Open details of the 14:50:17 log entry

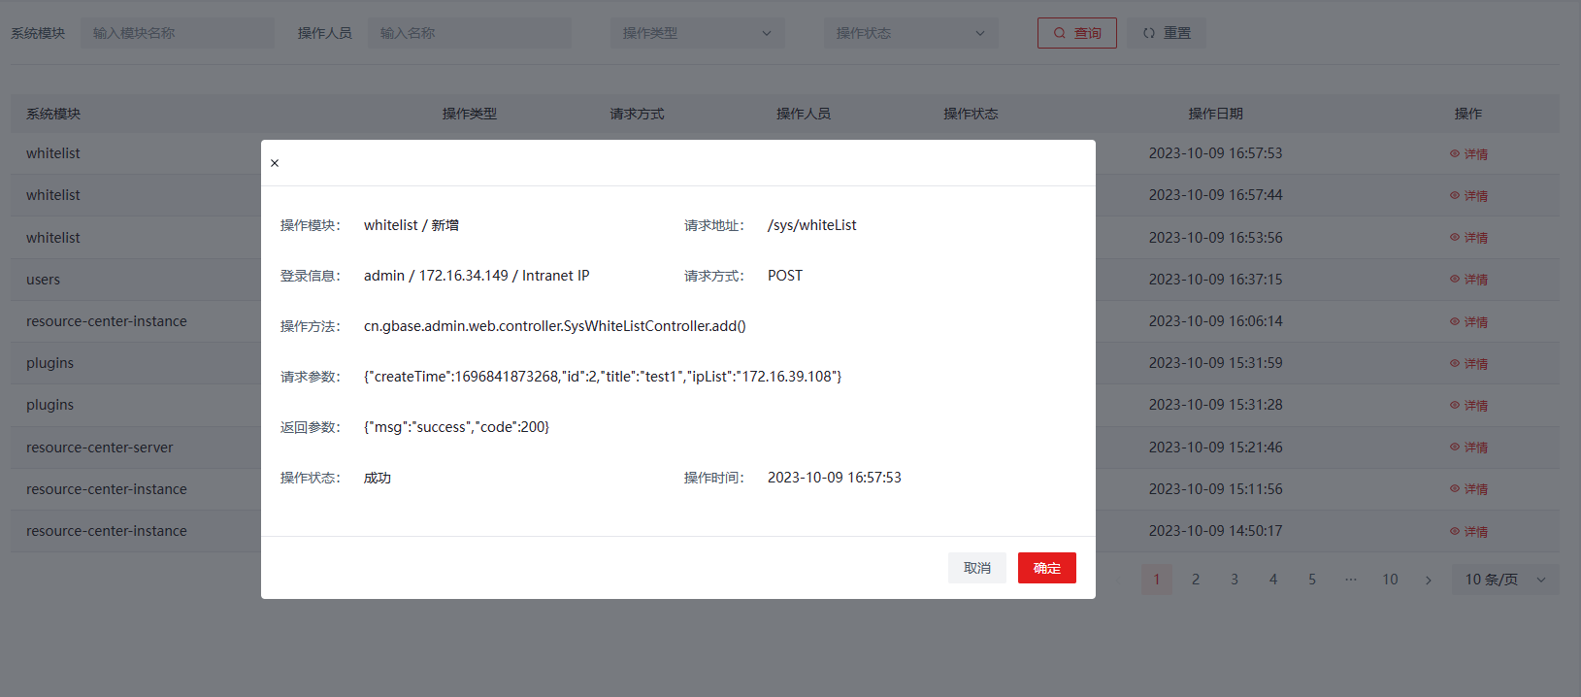(x=1468, y=532)
